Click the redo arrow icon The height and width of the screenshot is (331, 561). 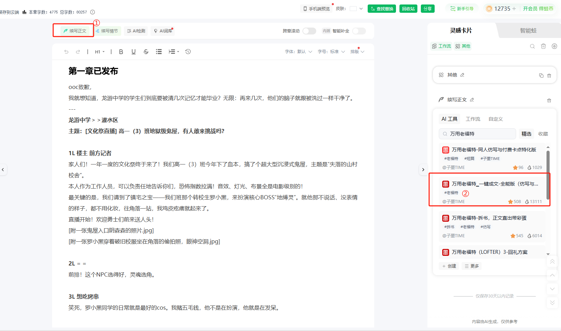78,52
